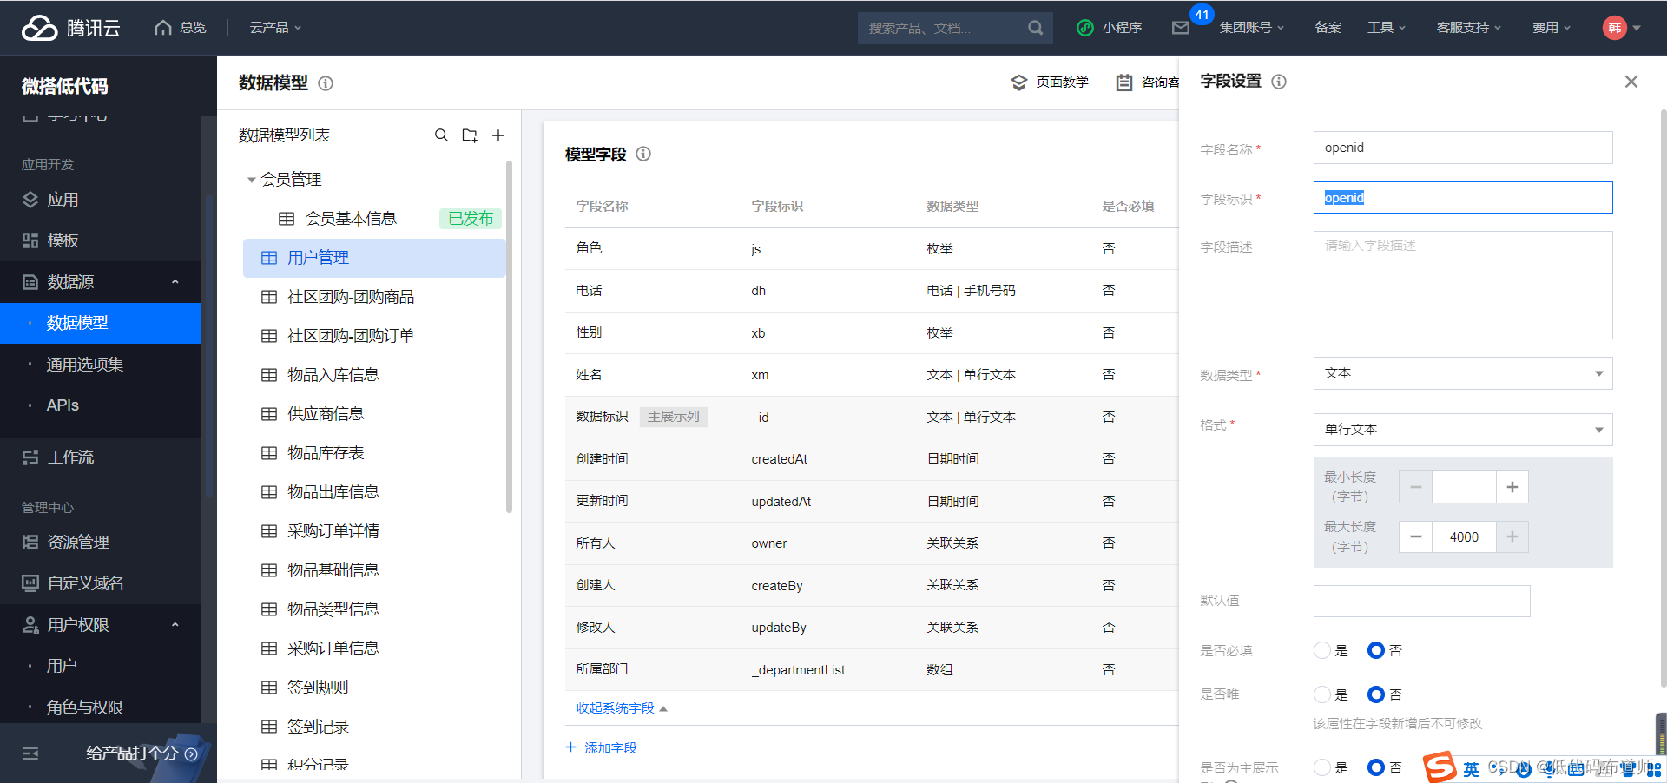
Task: Click 收起系统字段 to collapse system fields
Action: click(x=614, y=707)
